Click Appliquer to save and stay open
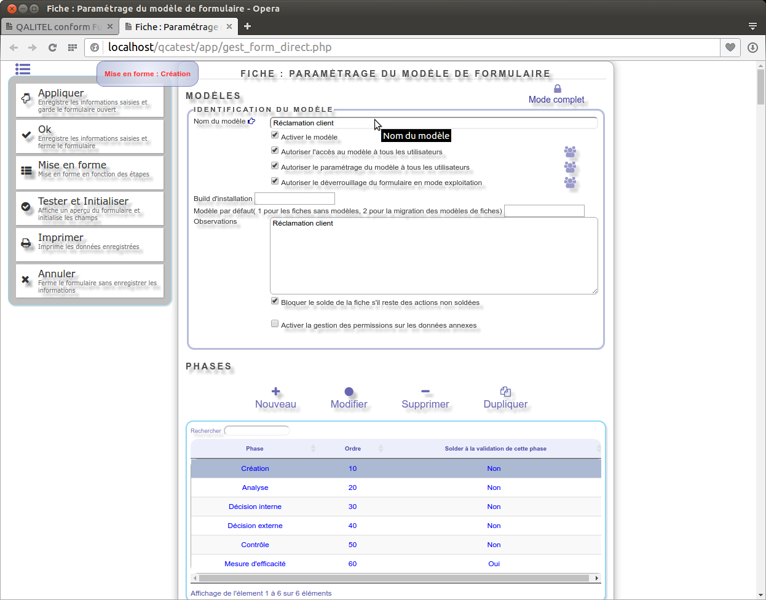The height and width of the screenshot is (600, 766). [90, 100]
